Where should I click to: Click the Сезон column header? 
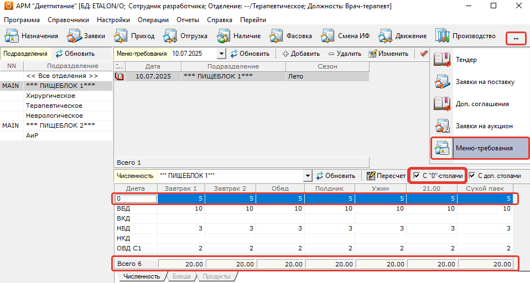click(327, 66)
